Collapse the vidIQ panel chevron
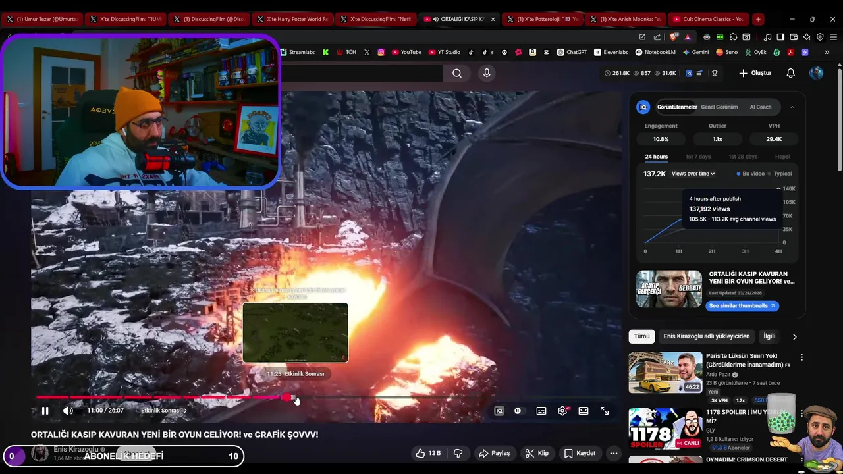The width and height of the screenshot is (843, 474). (x=792, y=107)
